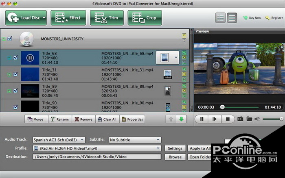
Task: Select the Crop tool
Action: click(x=145, y=18)
